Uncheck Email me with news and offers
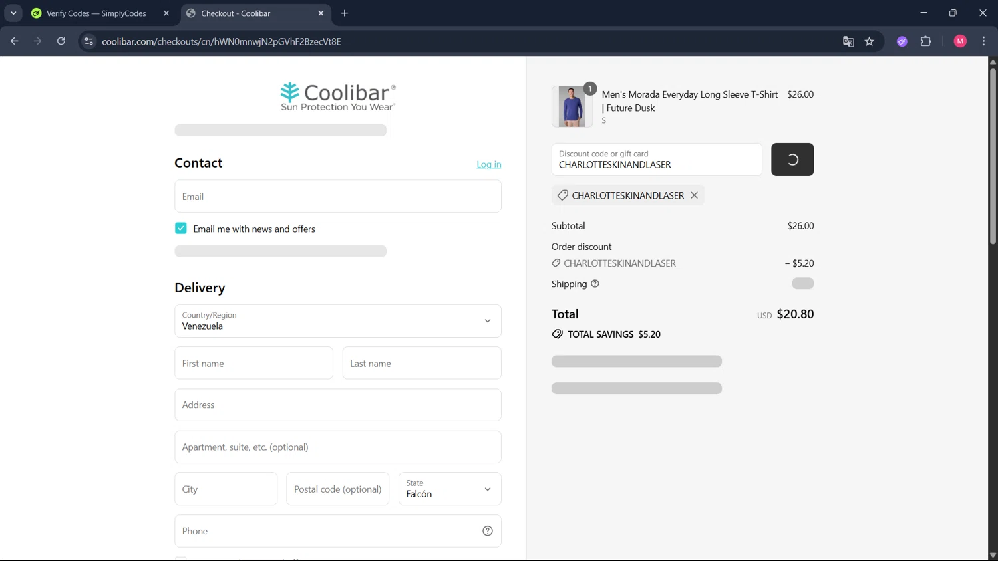998x561 pixels. (x=181, y=228)
